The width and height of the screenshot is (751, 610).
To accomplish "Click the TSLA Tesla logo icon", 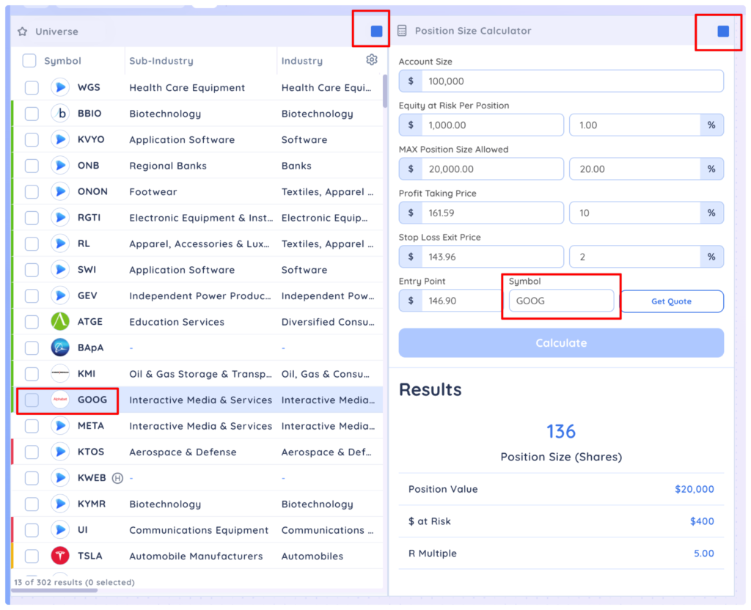I will [x=60, y=556].
